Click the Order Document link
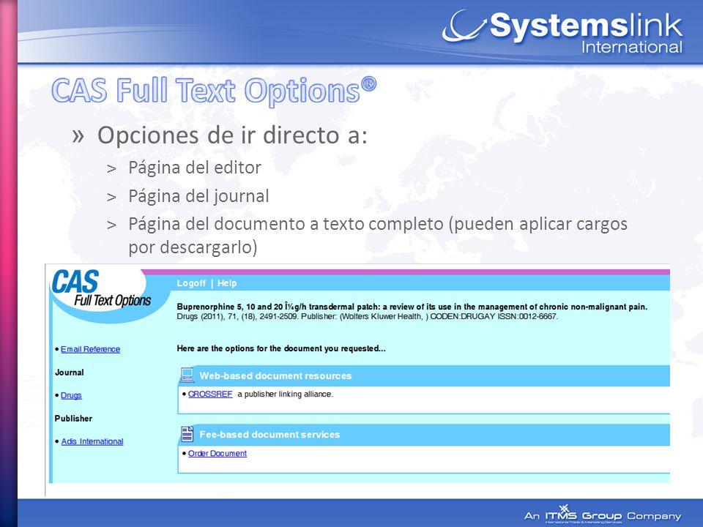703x527 pixels. [217, 453]
